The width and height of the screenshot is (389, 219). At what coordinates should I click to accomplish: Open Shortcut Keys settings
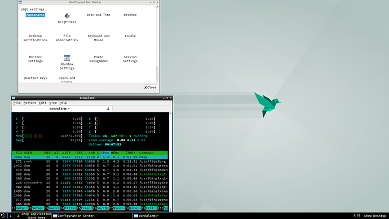coord(35,78)
